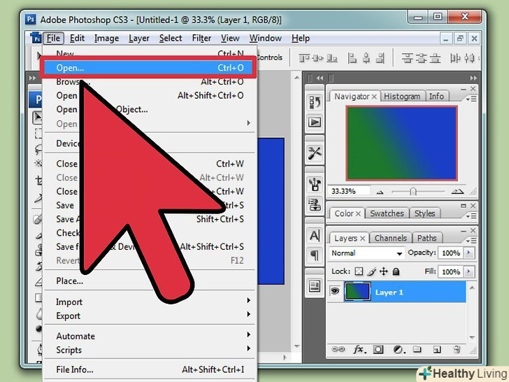Open the Opacity slider arrow
509x382 pixels.
pyautogui.click(x=468, y=253)
